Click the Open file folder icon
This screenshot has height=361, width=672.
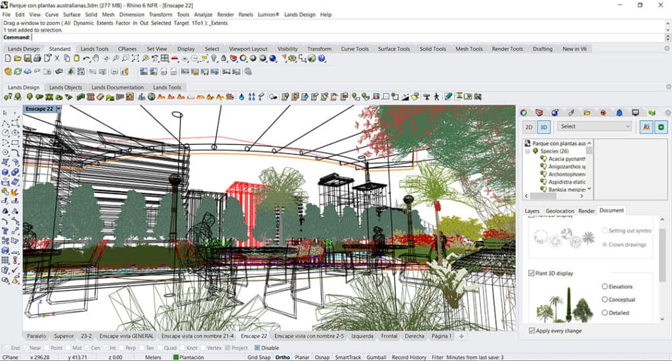tap(17, 58)
